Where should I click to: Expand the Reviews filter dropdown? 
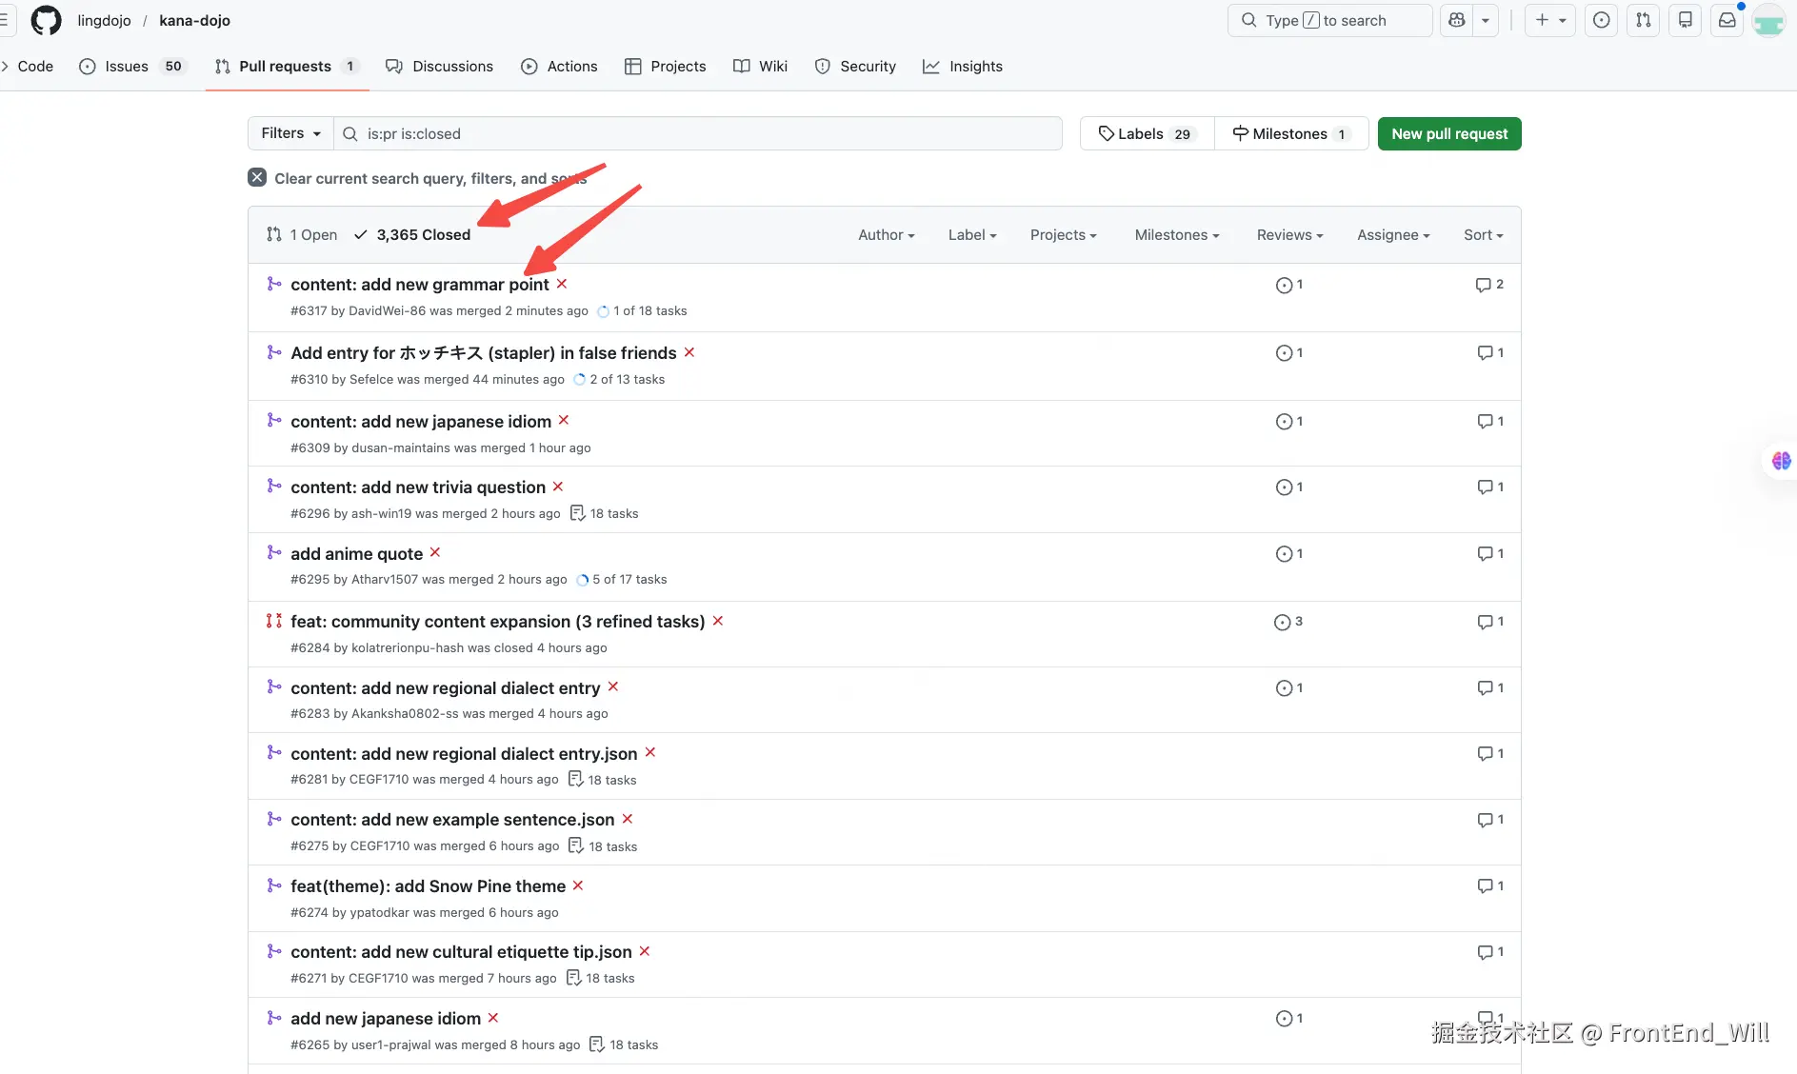pyautogui.click(x=1290, y=234)
